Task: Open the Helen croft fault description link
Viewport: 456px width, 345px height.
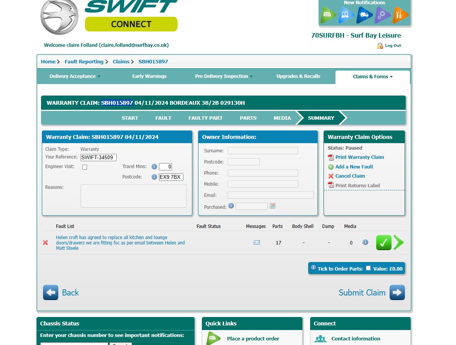Action: coord(120,243)
